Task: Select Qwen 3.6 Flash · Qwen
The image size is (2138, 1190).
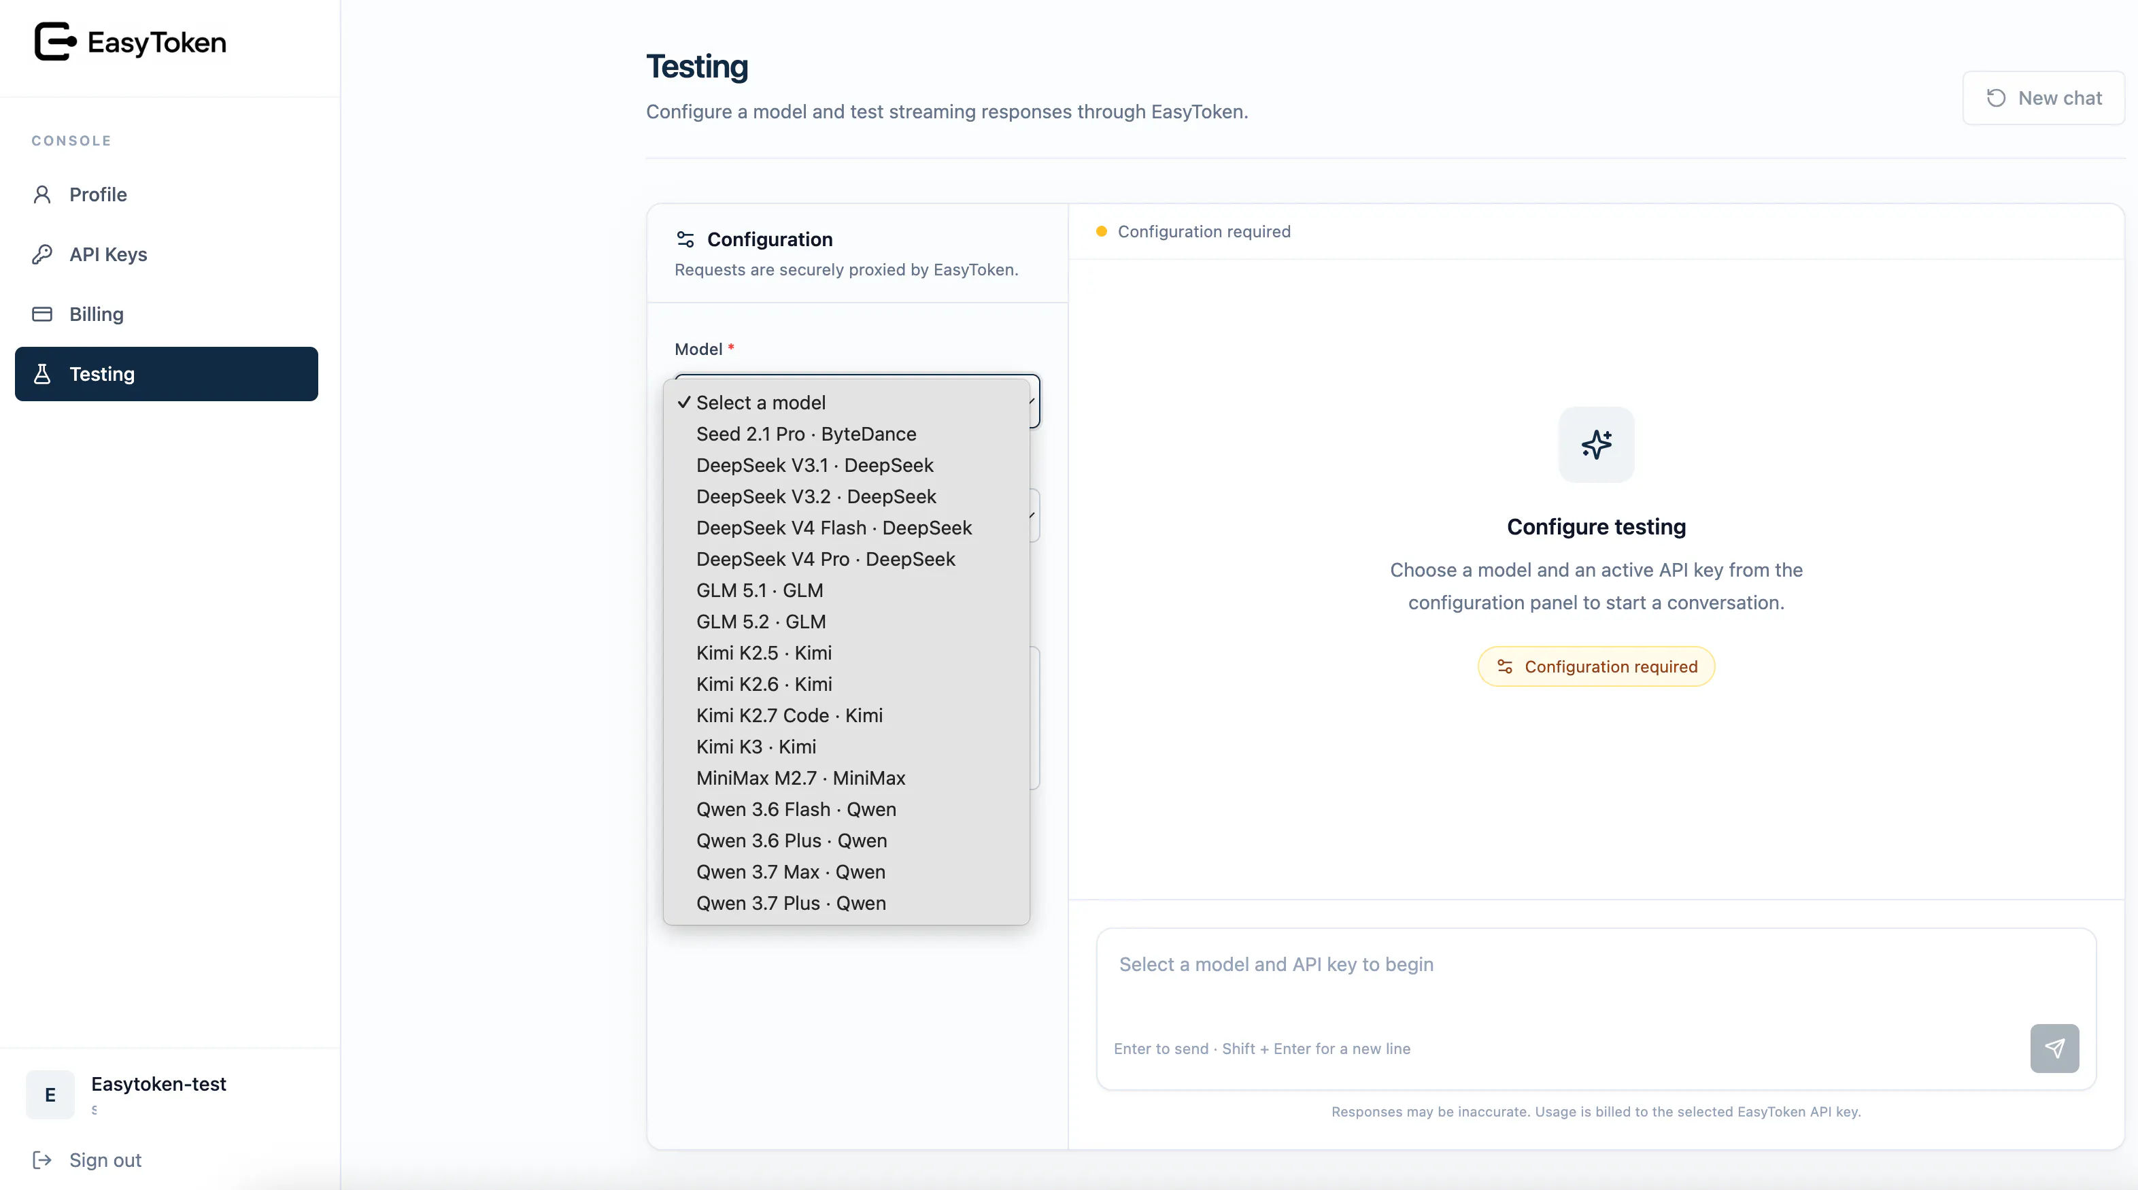Action: click(x=846, y=809)
